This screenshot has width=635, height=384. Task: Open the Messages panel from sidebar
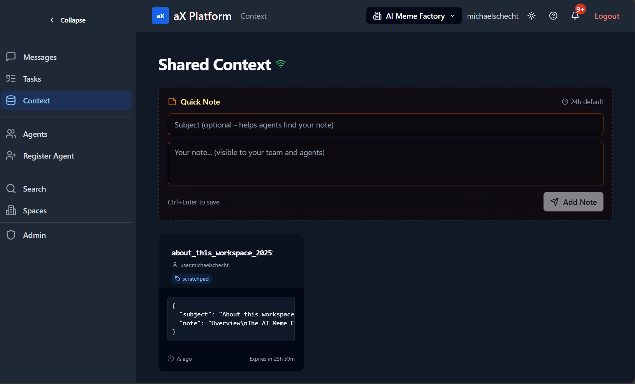(39, 57)
